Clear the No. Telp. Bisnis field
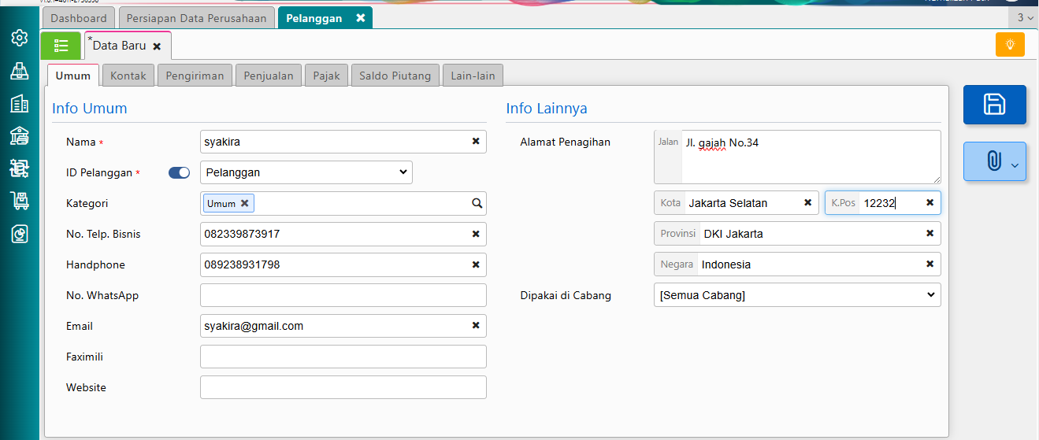The width and height of the screenshot is (1039, 440). coord(476,234)
